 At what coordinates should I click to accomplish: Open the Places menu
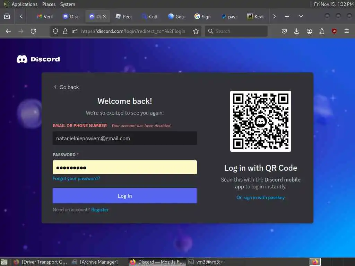pos(49,4)
